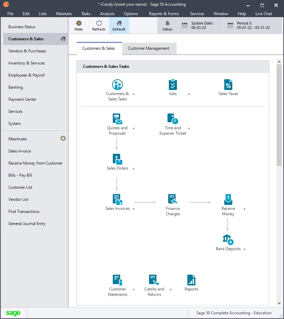Select the Customers & Sales tab
This screenshot has height=319, width=284.
click(99, 48)
